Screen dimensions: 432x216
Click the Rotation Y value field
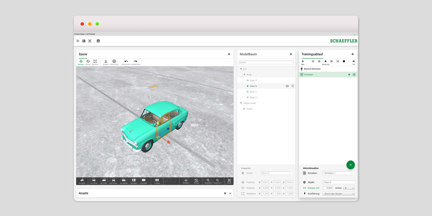click(x=277, y=188)
